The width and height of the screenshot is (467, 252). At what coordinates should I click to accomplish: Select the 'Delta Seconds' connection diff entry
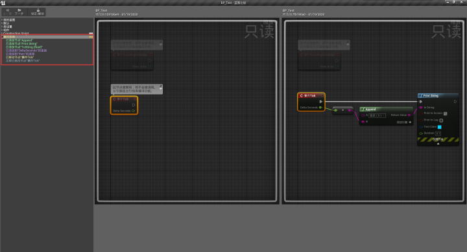[x=26, y=51]
